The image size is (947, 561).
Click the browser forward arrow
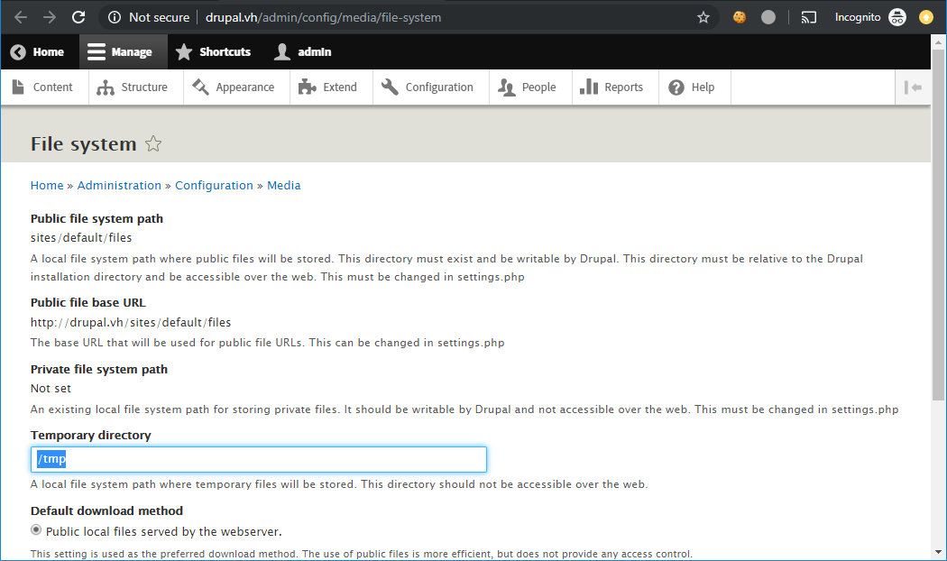tap(50, 17)
